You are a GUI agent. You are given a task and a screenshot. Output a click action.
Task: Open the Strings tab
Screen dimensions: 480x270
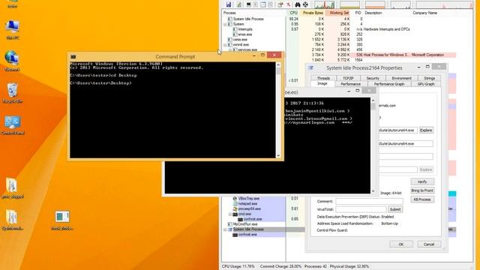click(429, 78)
